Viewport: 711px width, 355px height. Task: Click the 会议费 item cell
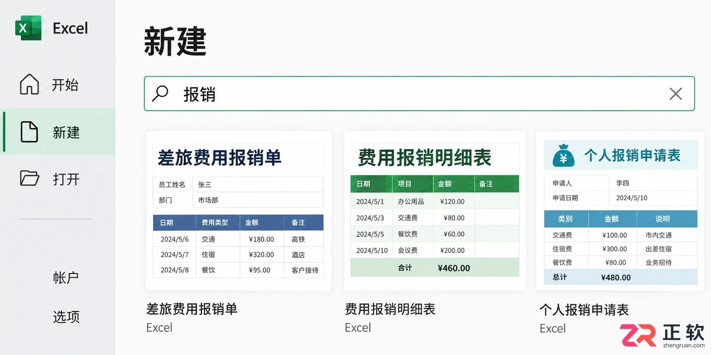point(413,250)
